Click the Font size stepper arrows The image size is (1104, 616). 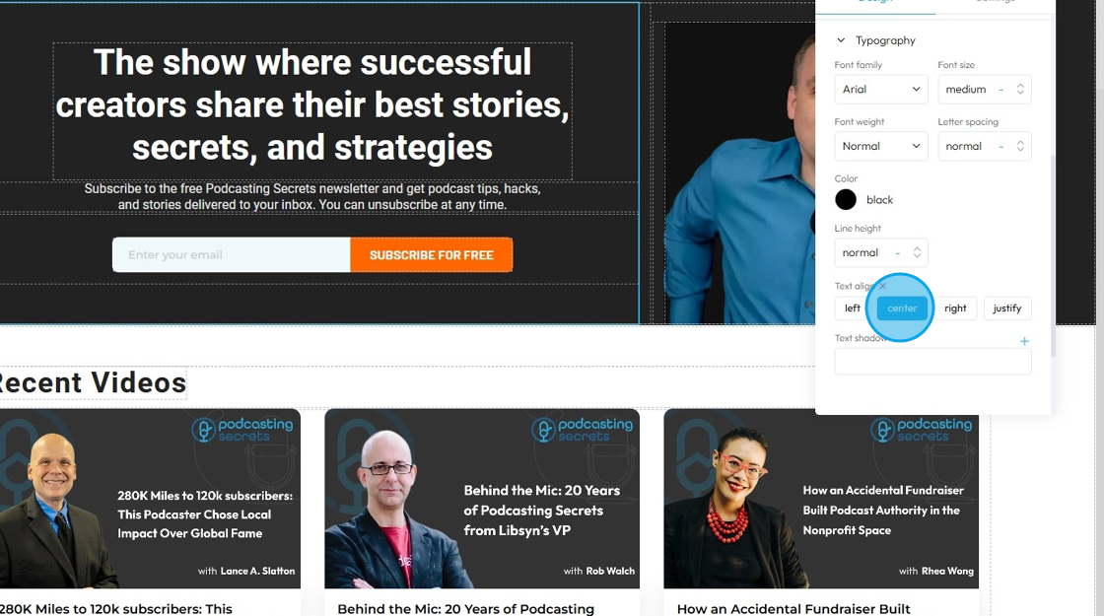coord(1020,90)
